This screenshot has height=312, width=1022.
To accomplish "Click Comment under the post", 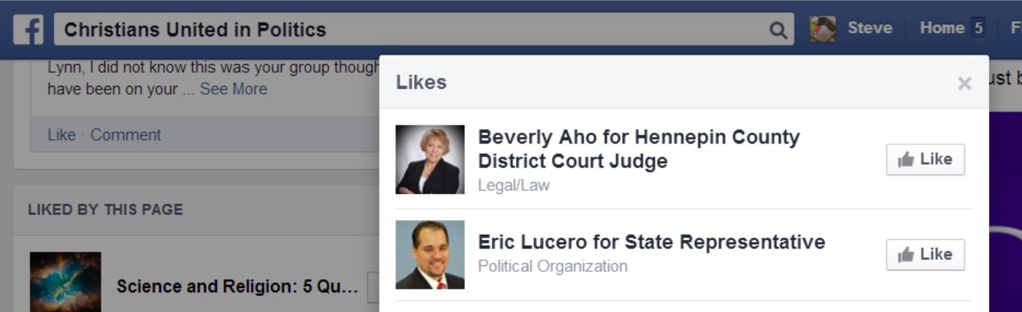I will point(126,135).
